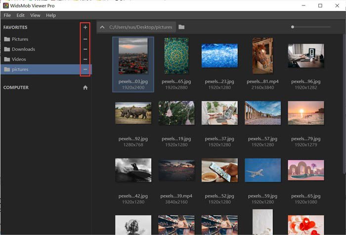The height and width of the screenshot is (235, 346).
Task: Click the dimension text 1920x2880
Action: click(x=176, y=87)
